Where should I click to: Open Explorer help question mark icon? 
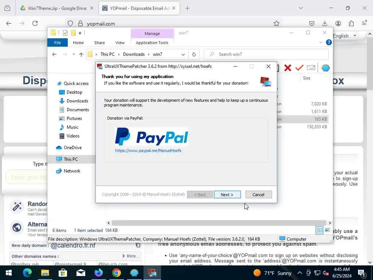[x=329, y=42]
